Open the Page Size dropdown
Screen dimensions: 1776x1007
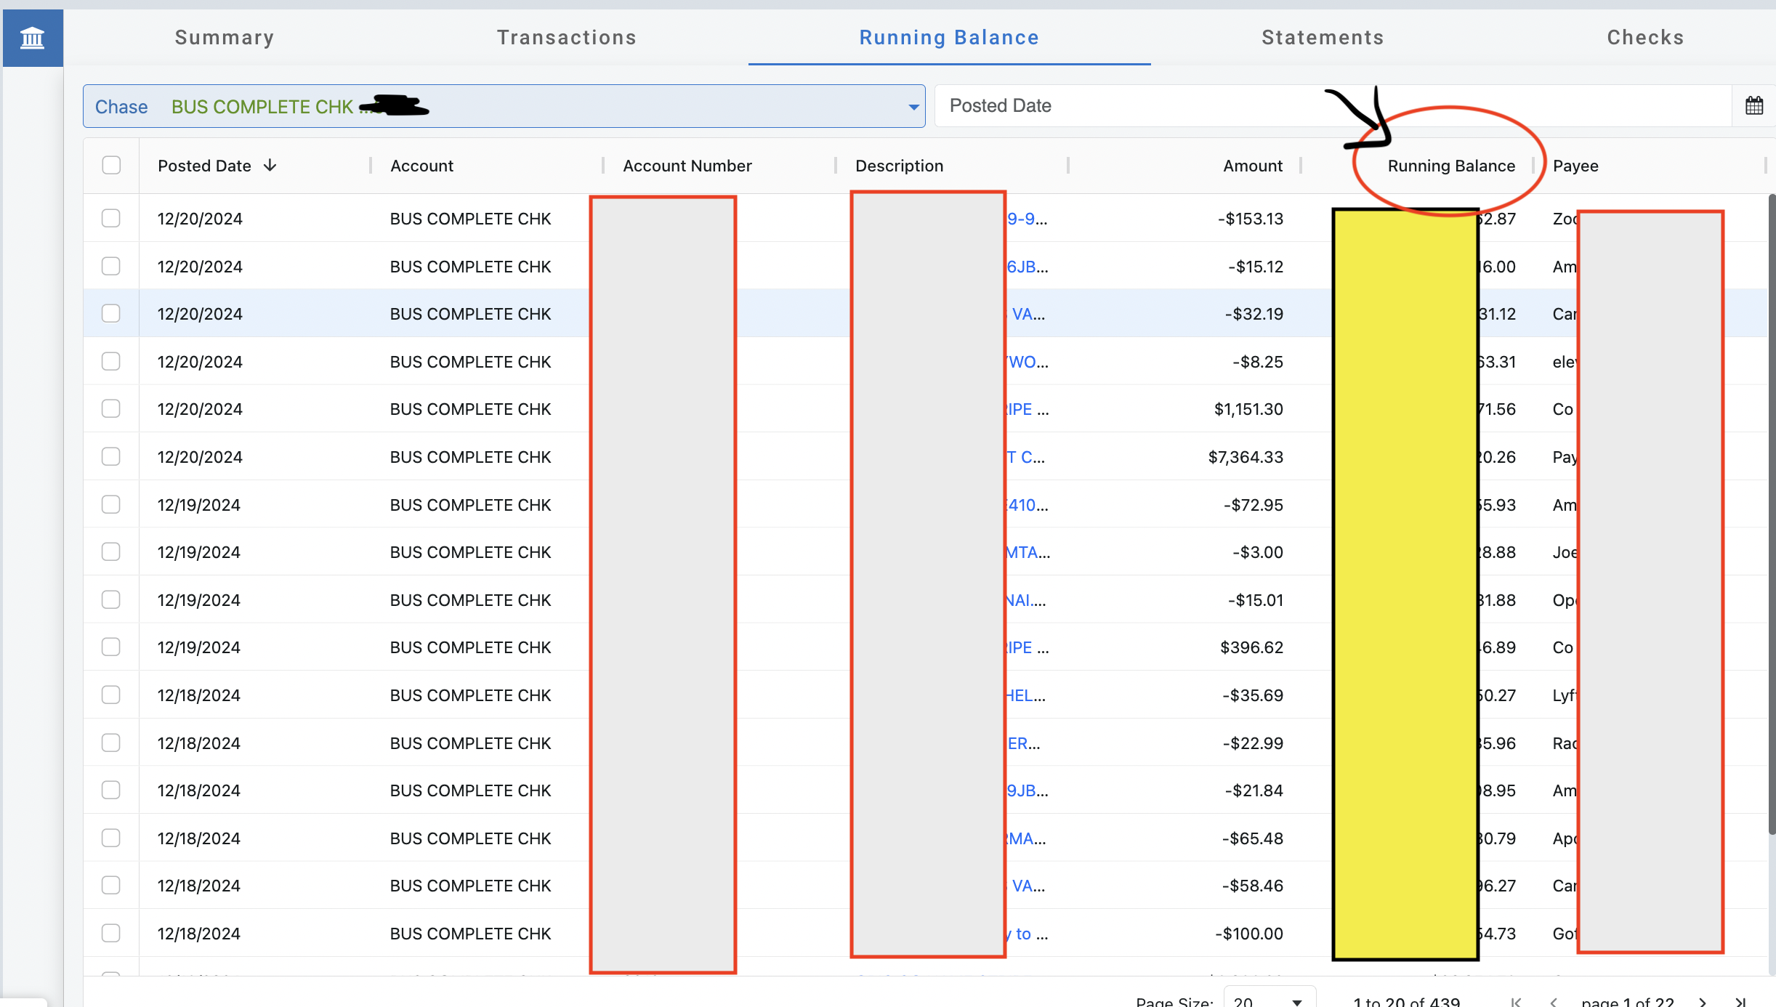coord(1269,1000)
